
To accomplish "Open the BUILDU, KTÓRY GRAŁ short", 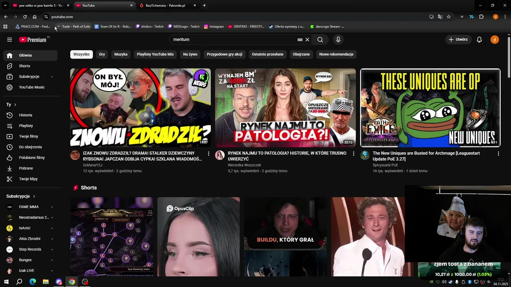I will (285, 237).
